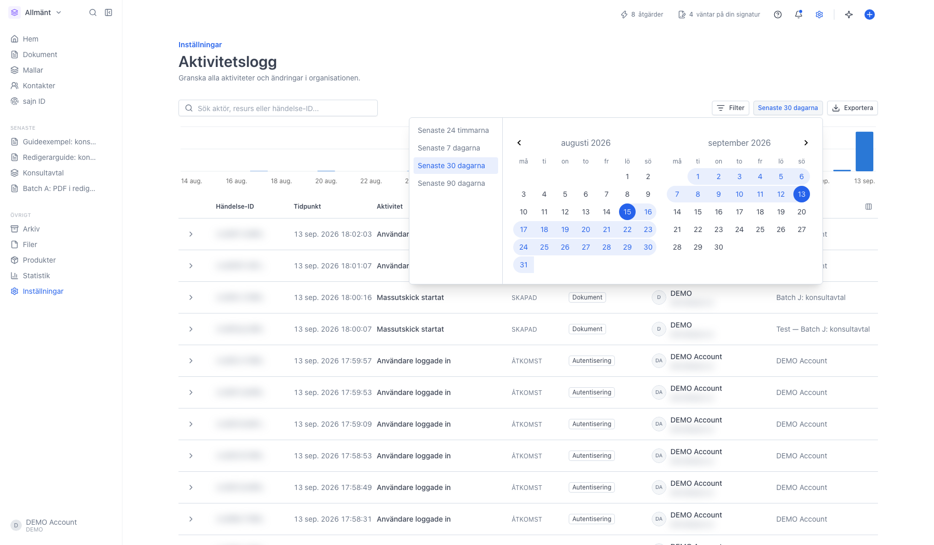The height and width of the screenshot is (545, 934).
Task: Open 4 väntar på din signatur
Action: (719, 15)
